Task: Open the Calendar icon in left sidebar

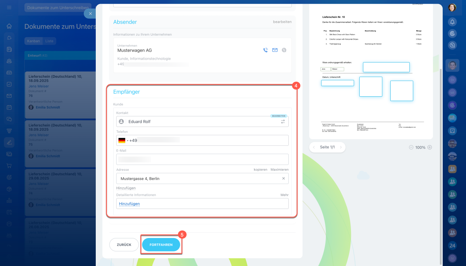Action: [9, 108]
